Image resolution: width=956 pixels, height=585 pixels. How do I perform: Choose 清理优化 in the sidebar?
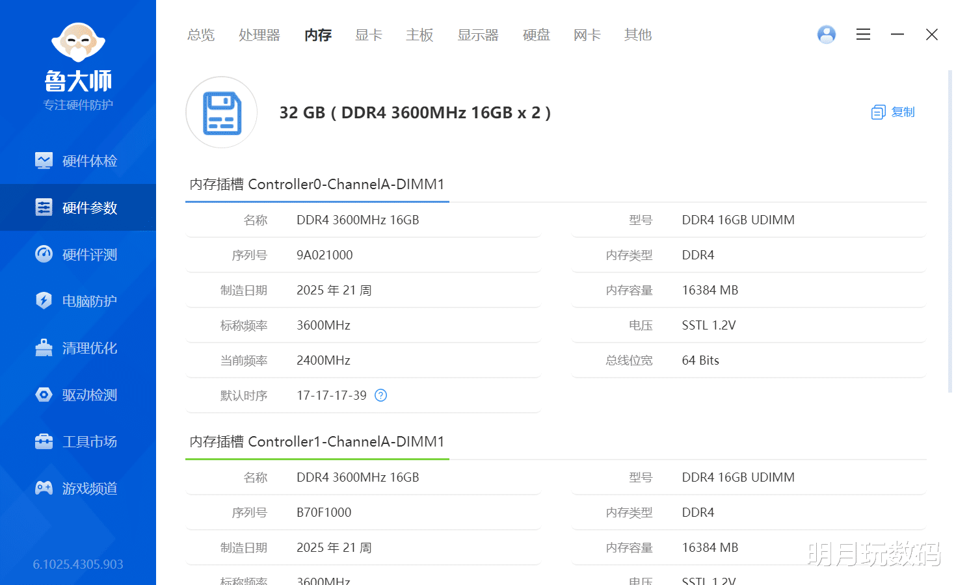coord(90,348)
